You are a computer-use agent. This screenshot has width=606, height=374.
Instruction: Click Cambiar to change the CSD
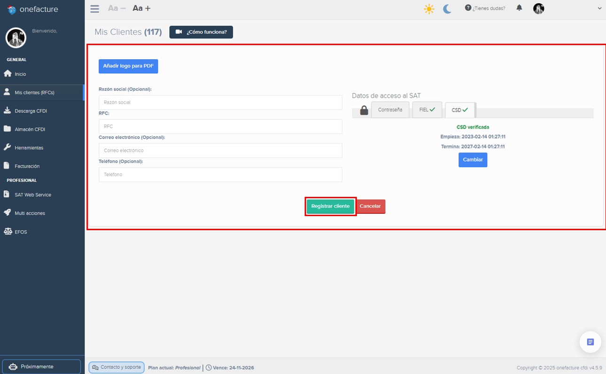(472, 160)
